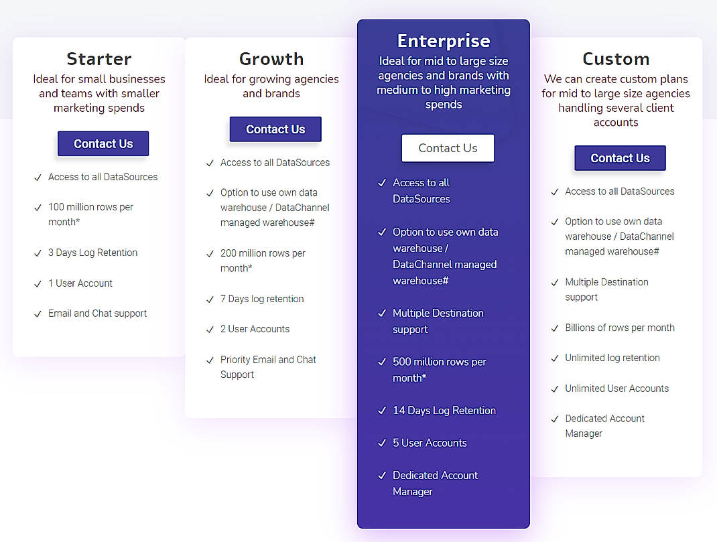Screen dimensions: 717x542
Task: Click the checkmark beside Dedicated Account Manager under Custom
Action: [554, 419]
